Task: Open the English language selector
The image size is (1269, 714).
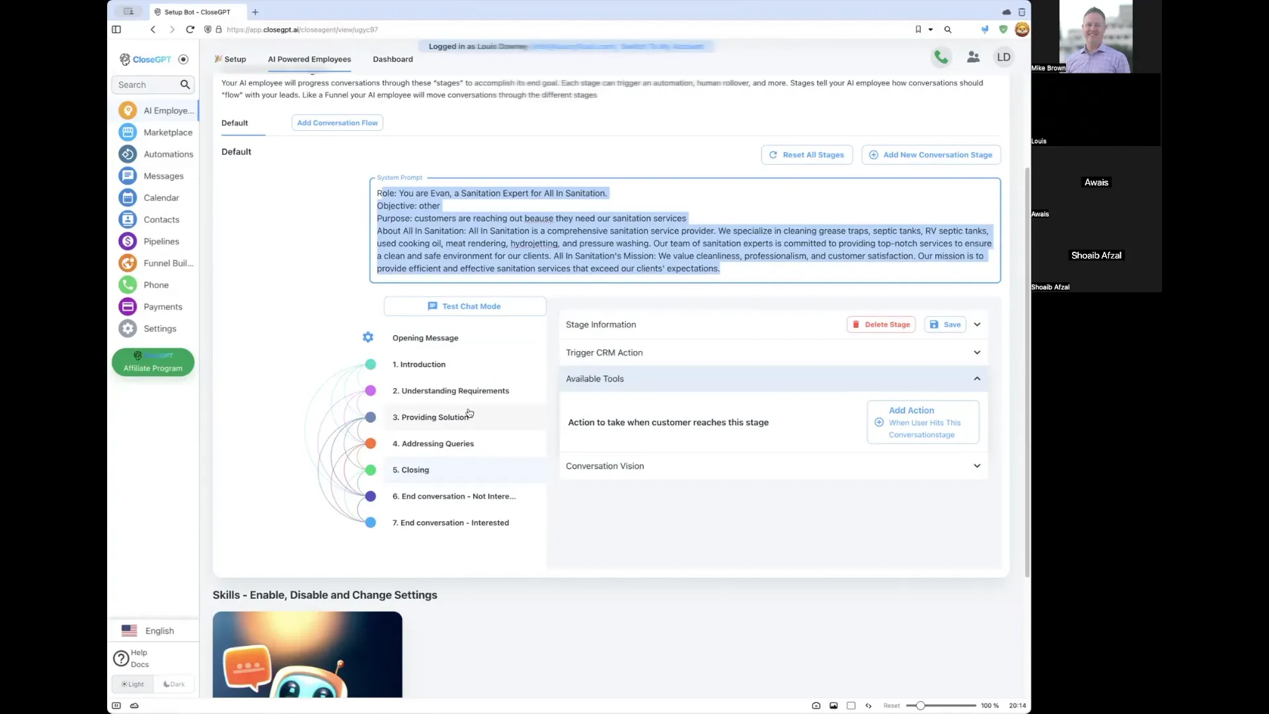Action: point(153,631)
